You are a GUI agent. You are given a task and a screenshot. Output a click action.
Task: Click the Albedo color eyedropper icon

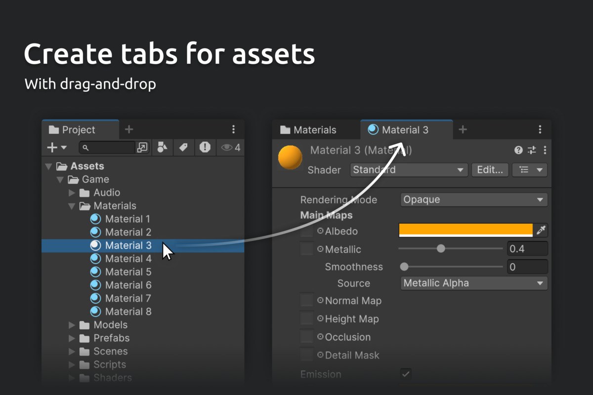(x=541, y=230)
